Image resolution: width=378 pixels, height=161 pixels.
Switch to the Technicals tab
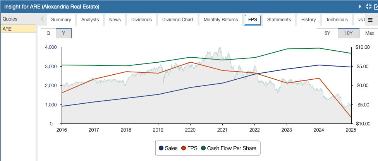337,20
